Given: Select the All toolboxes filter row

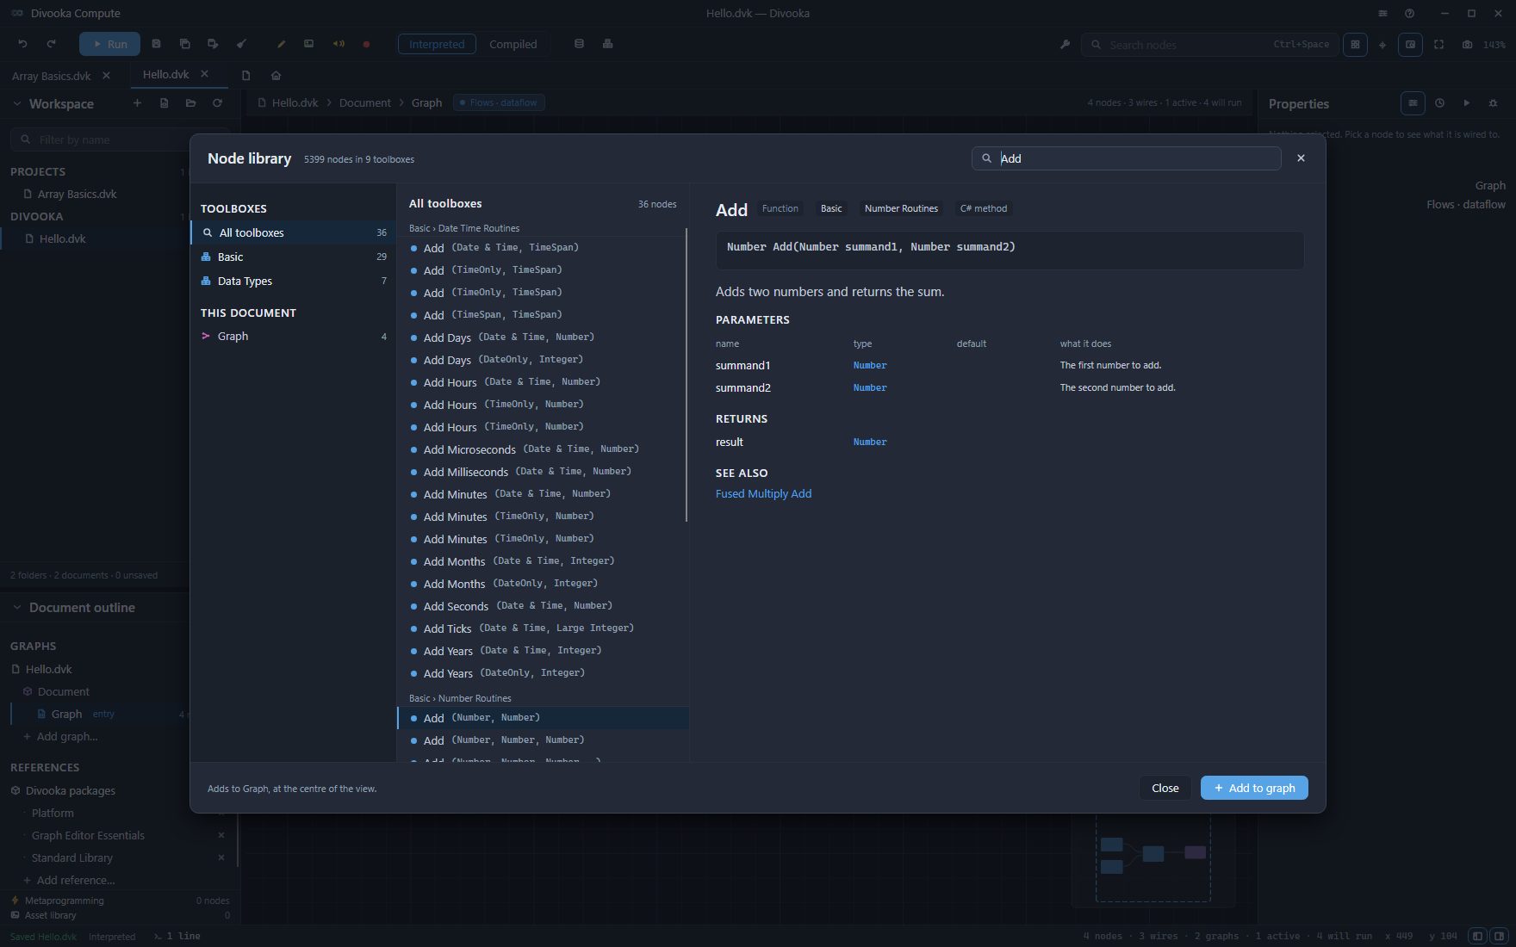Looking at the screenshot, I should (293, 232).
